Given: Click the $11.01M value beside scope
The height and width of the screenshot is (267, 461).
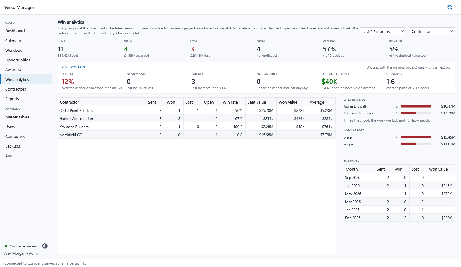Looking at the screenshot, I should point(448,144).
